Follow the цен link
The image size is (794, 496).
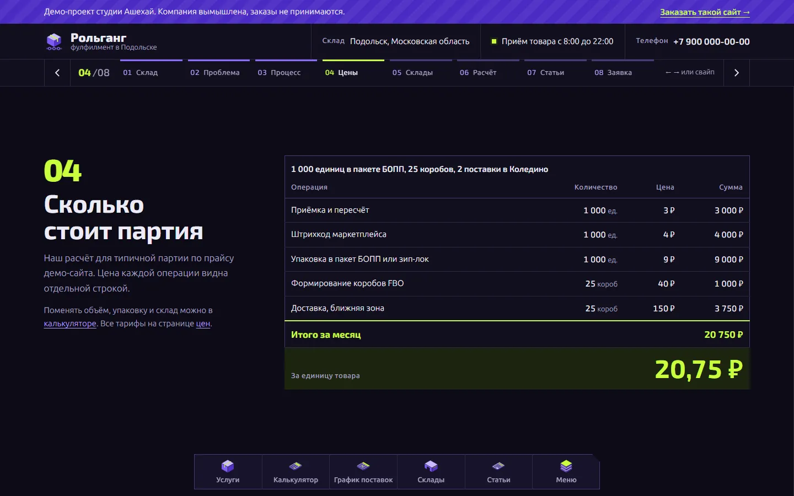[x=203, y=324]
